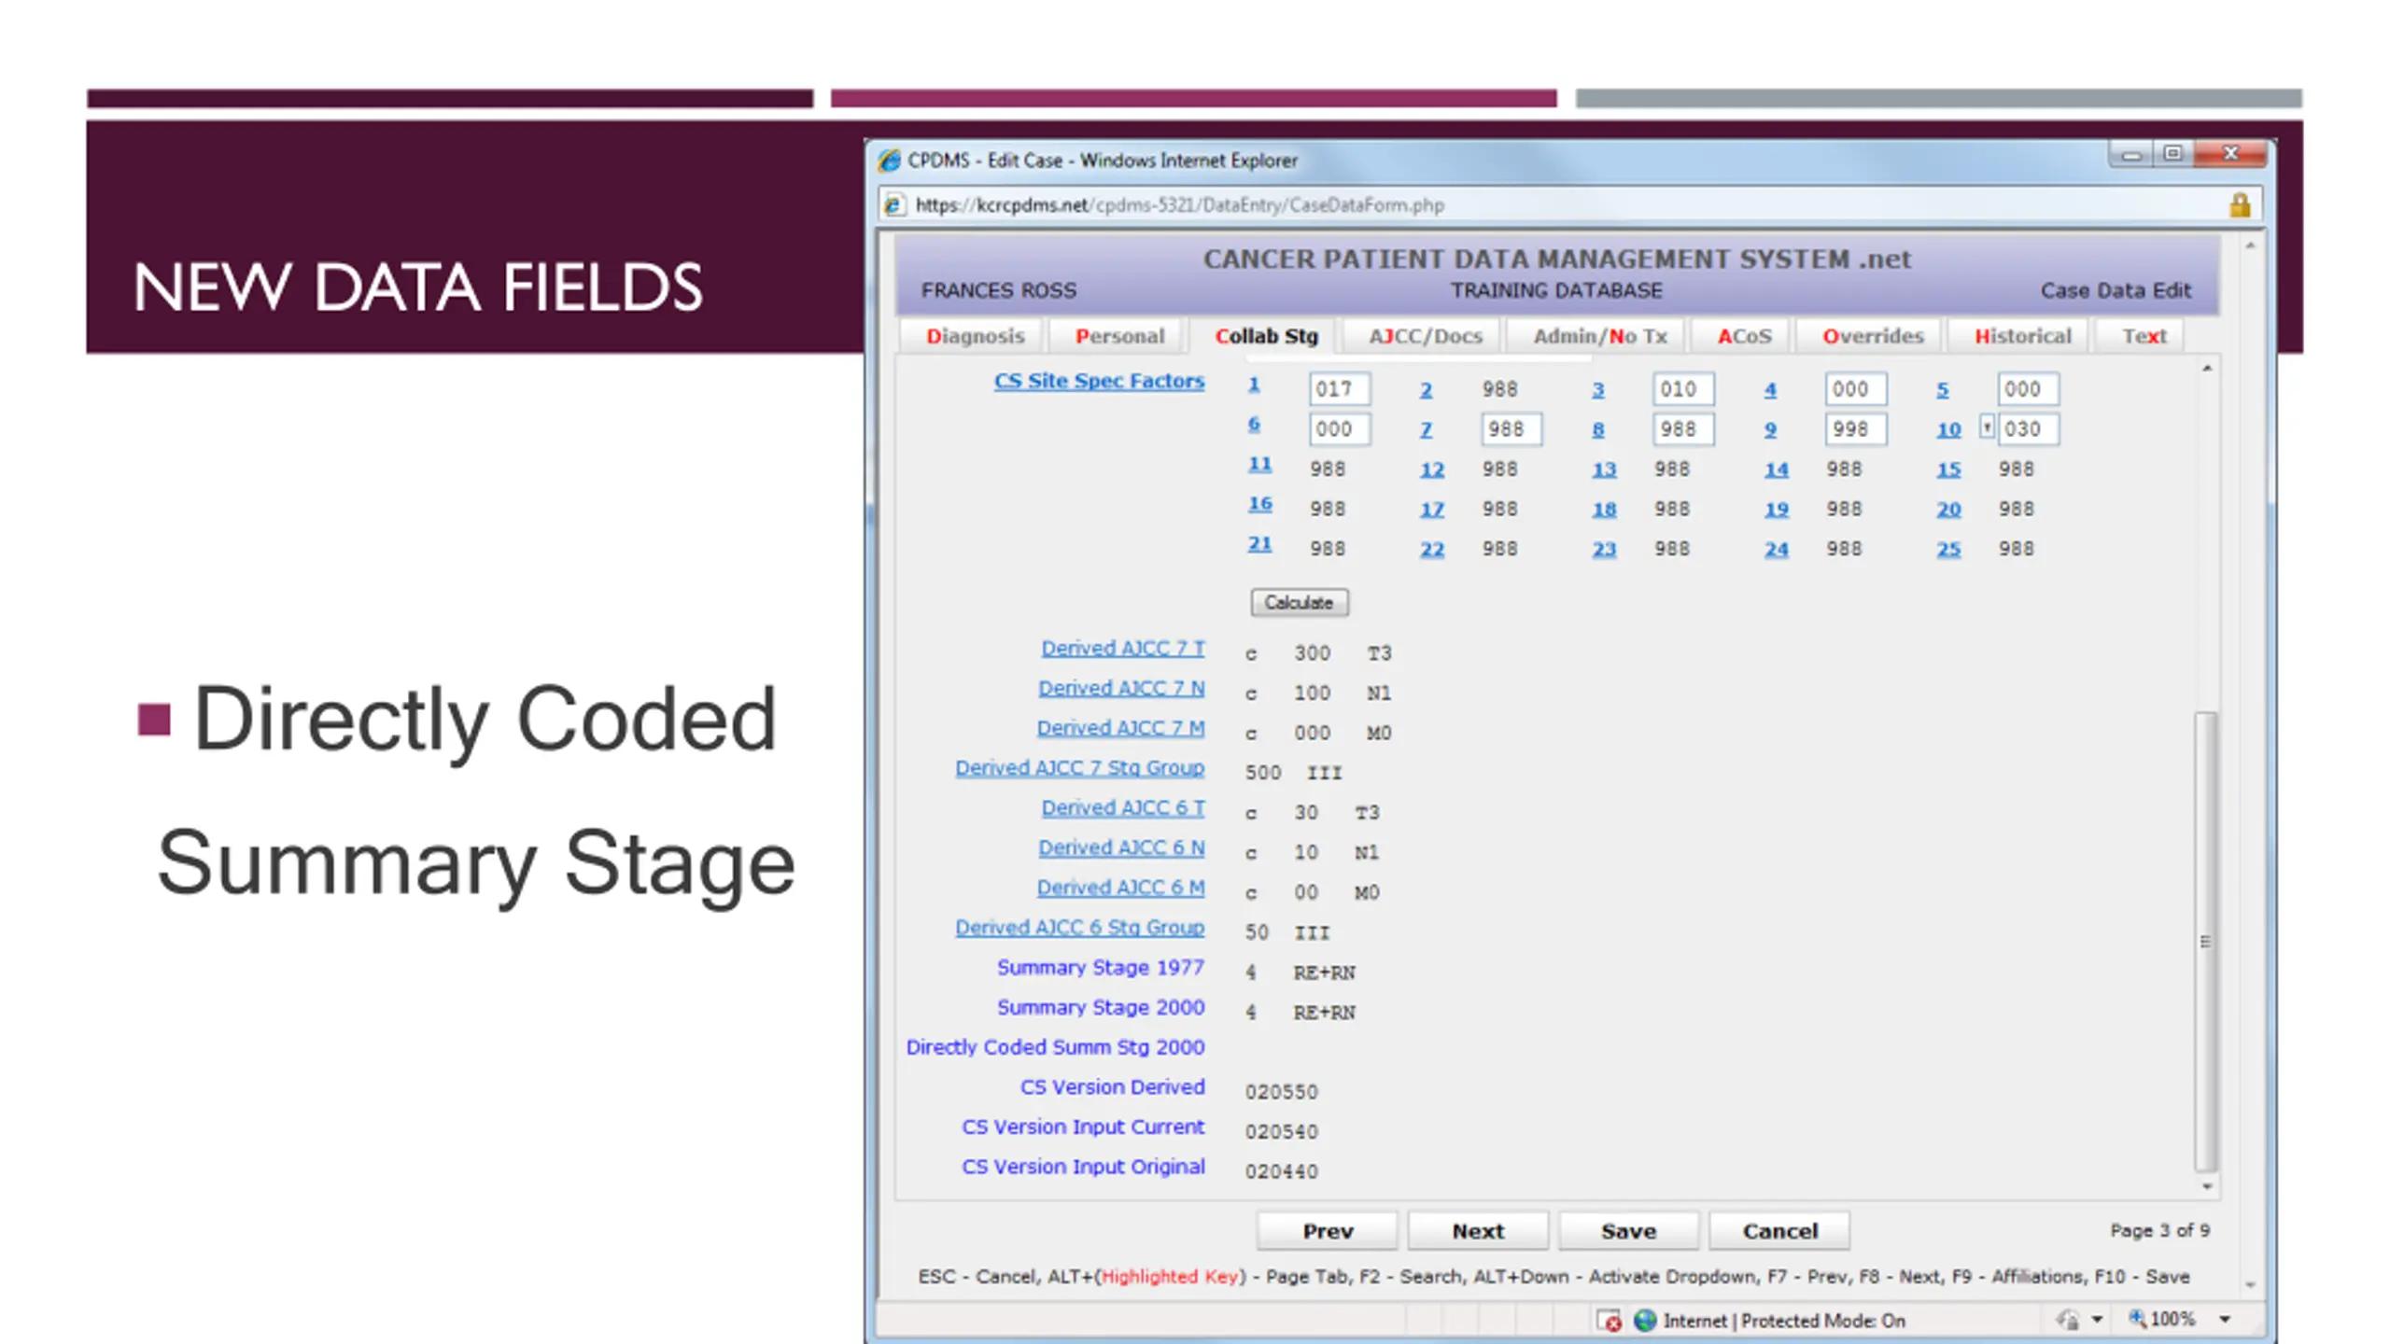Screen dimensions: 2390x1344
Task: Switch to the Historical tab
Action: 2021,336
